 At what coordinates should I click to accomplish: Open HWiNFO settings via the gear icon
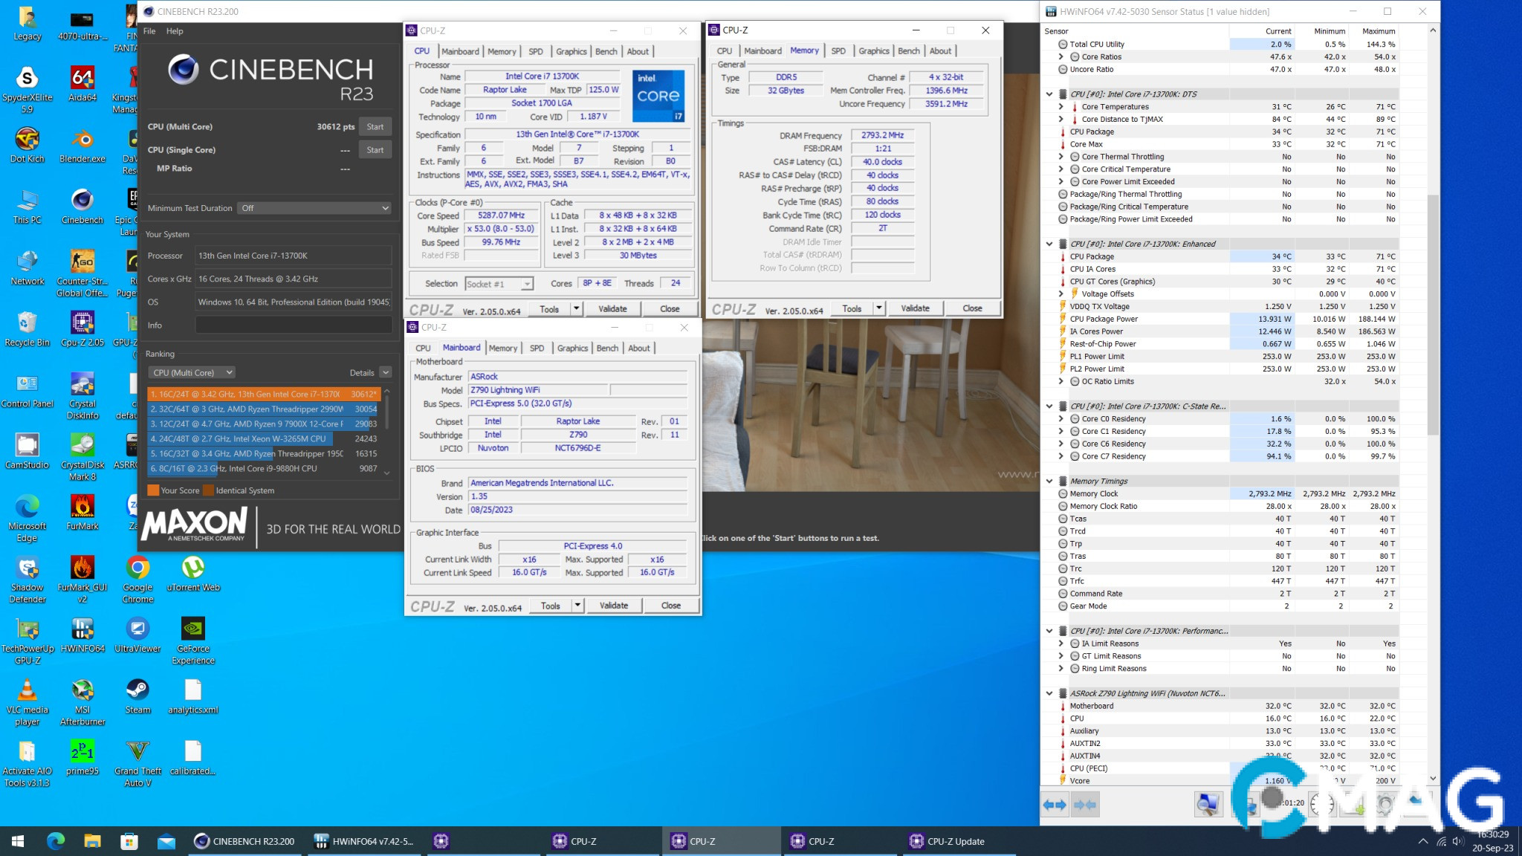(x=1385, y=805)
